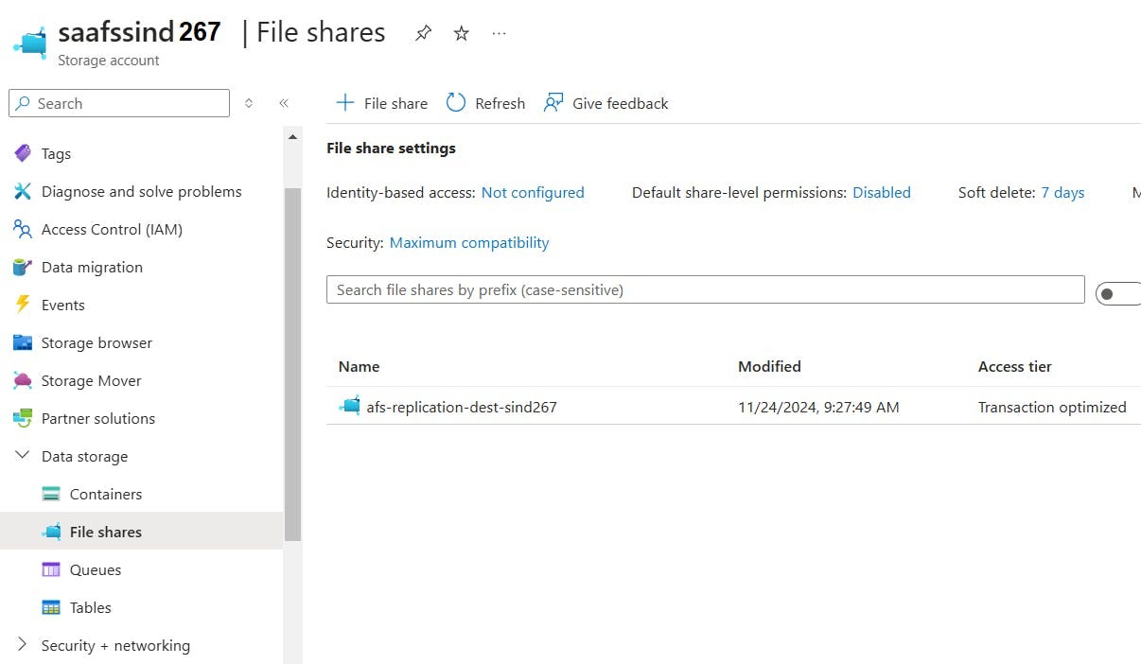Click the Queues icon
The width and height of the screenshot is (1141, 664).
coord(51,569)
